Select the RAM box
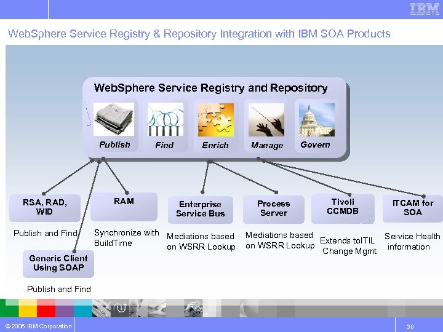 tap(124, 207)
